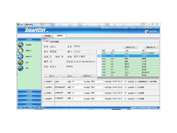Click the 读卡 button
177x133 pixels.
click(52, 76)
